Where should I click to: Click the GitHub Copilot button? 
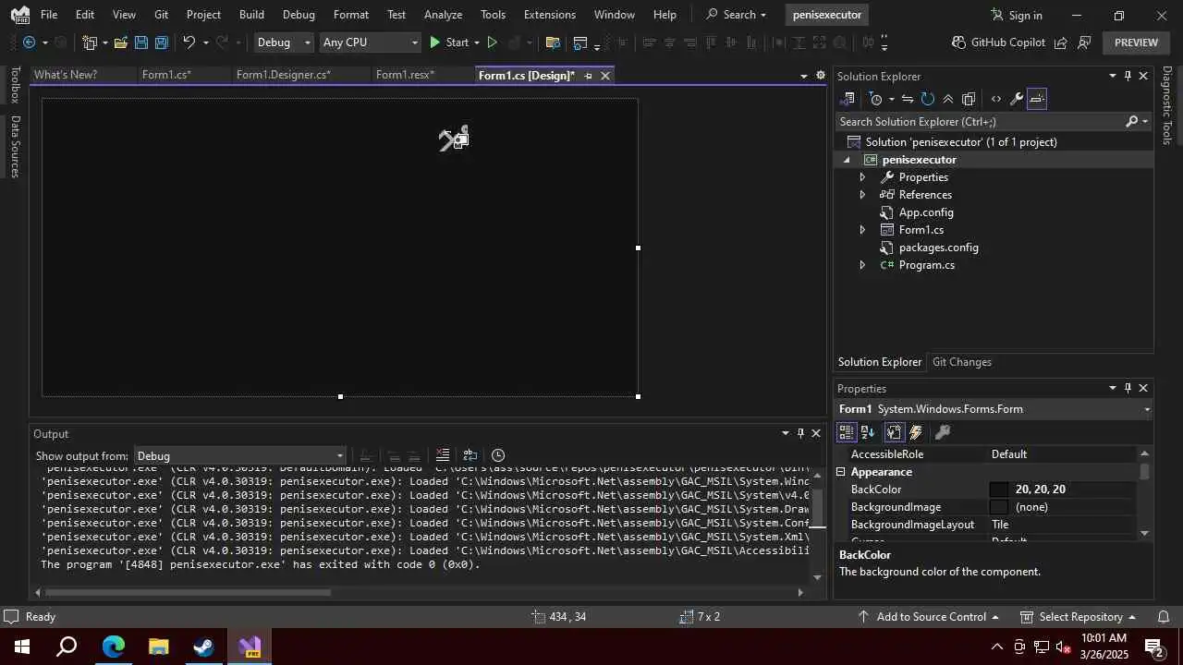click(999, 42)
